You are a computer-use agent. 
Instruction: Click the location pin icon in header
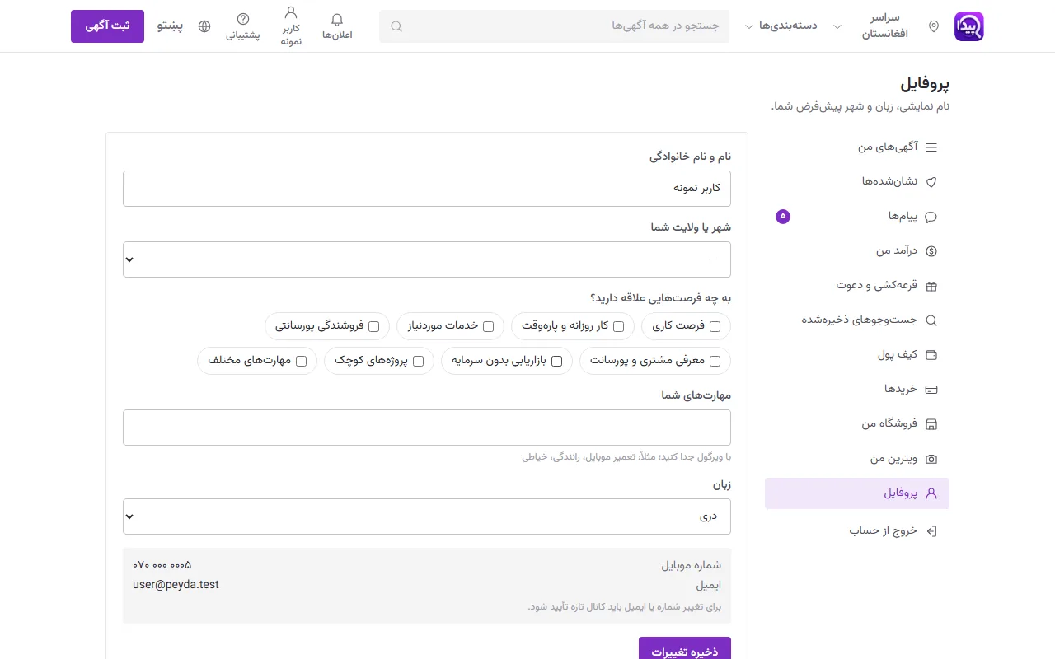[934, 26]
